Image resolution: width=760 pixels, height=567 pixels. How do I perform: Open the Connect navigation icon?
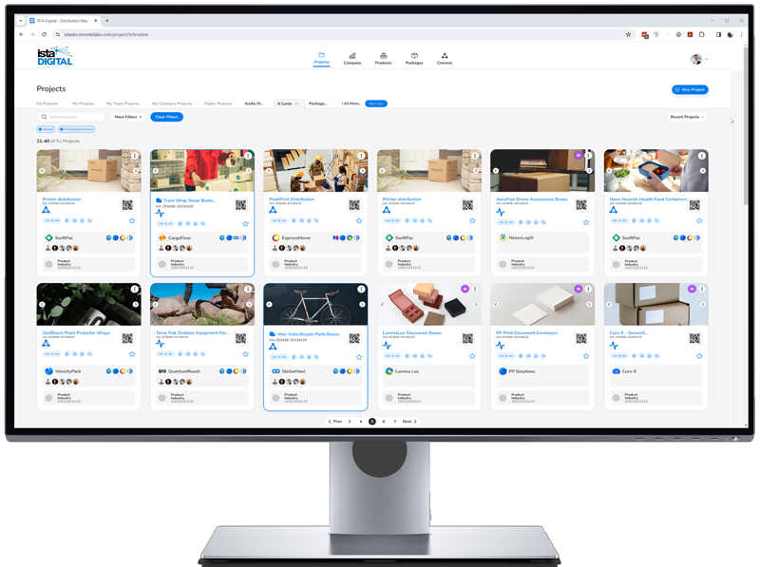click(x=445, y=58)
